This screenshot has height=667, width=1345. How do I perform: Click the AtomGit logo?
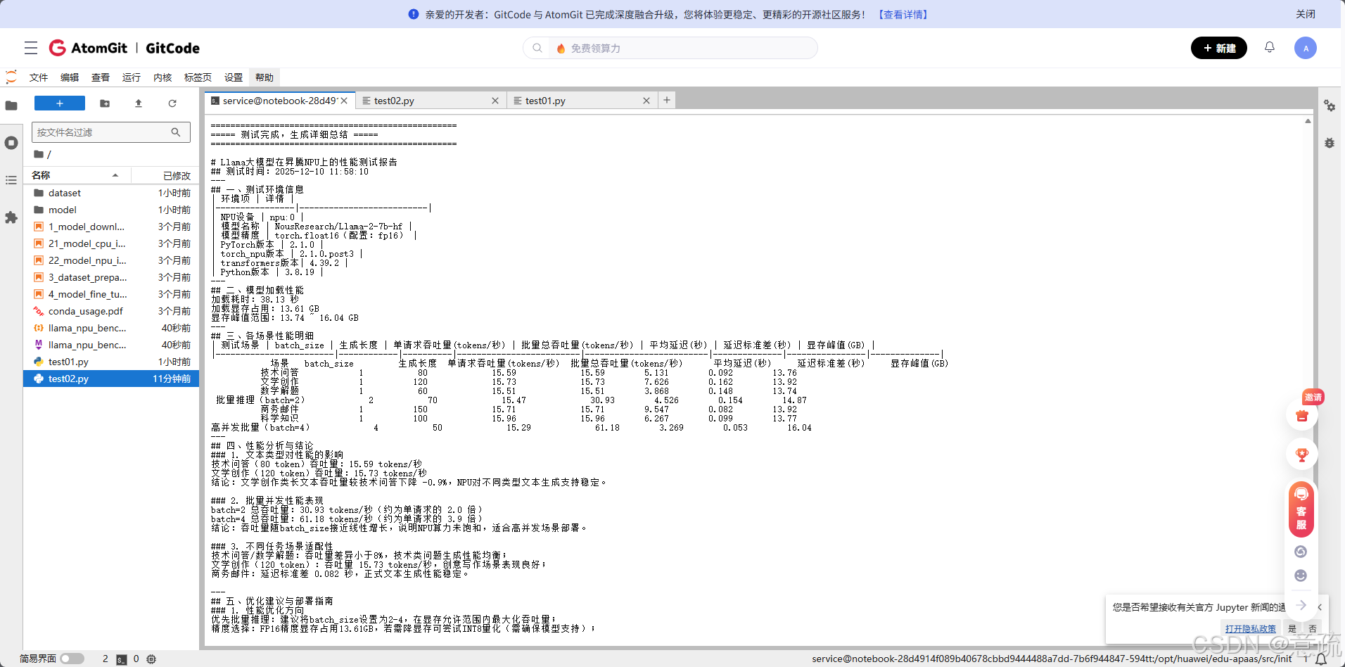coord(88,48)
